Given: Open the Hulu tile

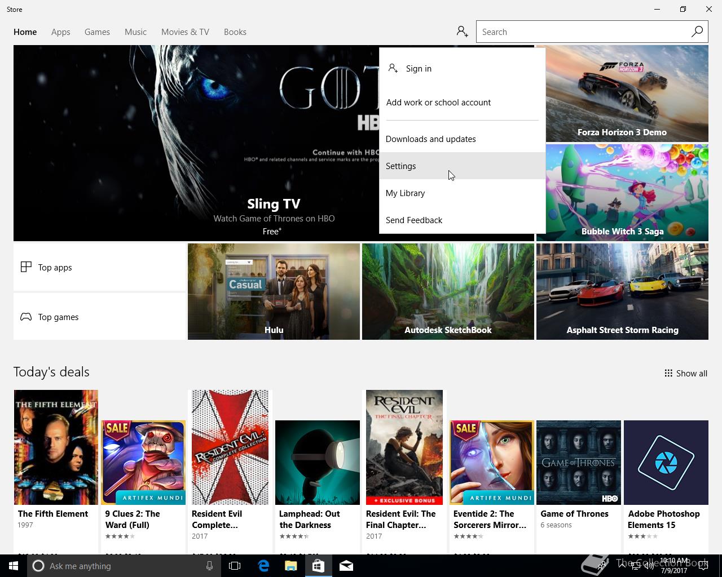Looking at the screenshot, I should [274, 291].
